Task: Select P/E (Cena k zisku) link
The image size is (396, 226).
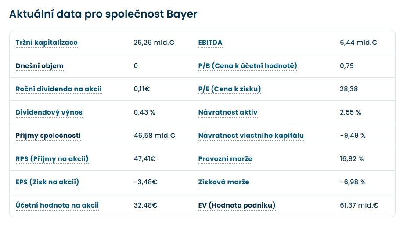Action: point(230,89)
